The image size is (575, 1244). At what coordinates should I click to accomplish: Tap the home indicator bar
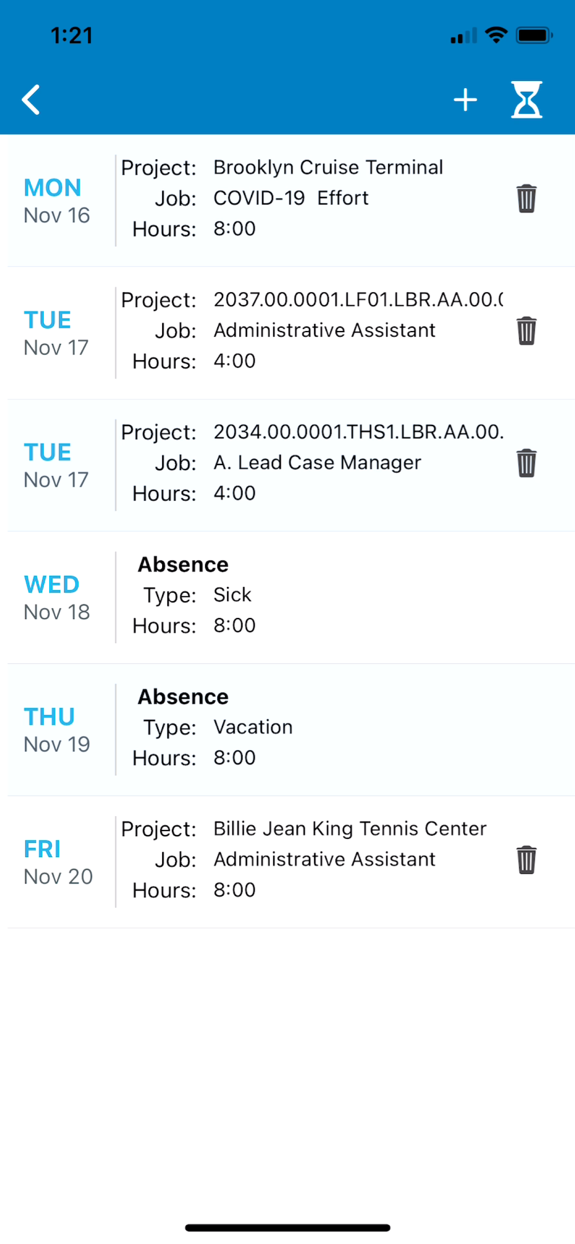pyautogui.click(x=287, y=1227)
